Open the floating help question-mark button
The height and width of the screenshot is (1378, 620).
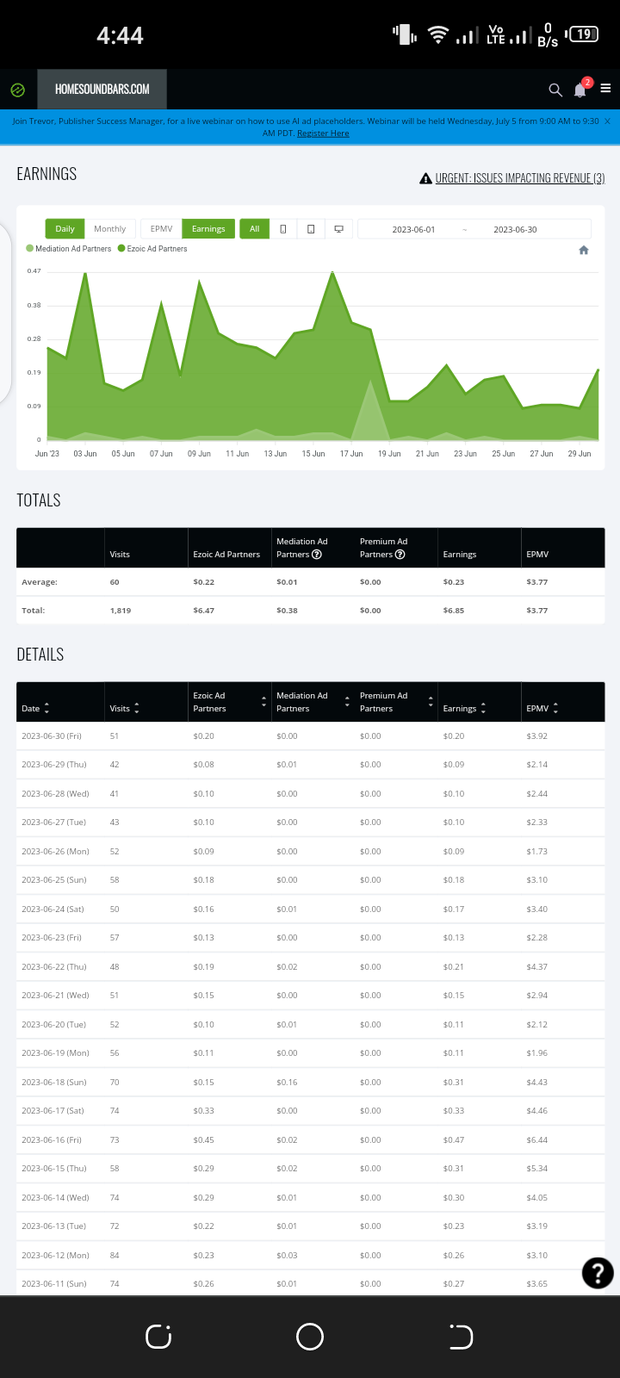click(x=598, y=1273)
